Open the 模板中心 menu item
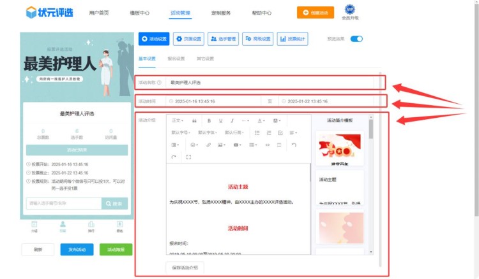Screen dimensions: 479x279 [139, 12]
